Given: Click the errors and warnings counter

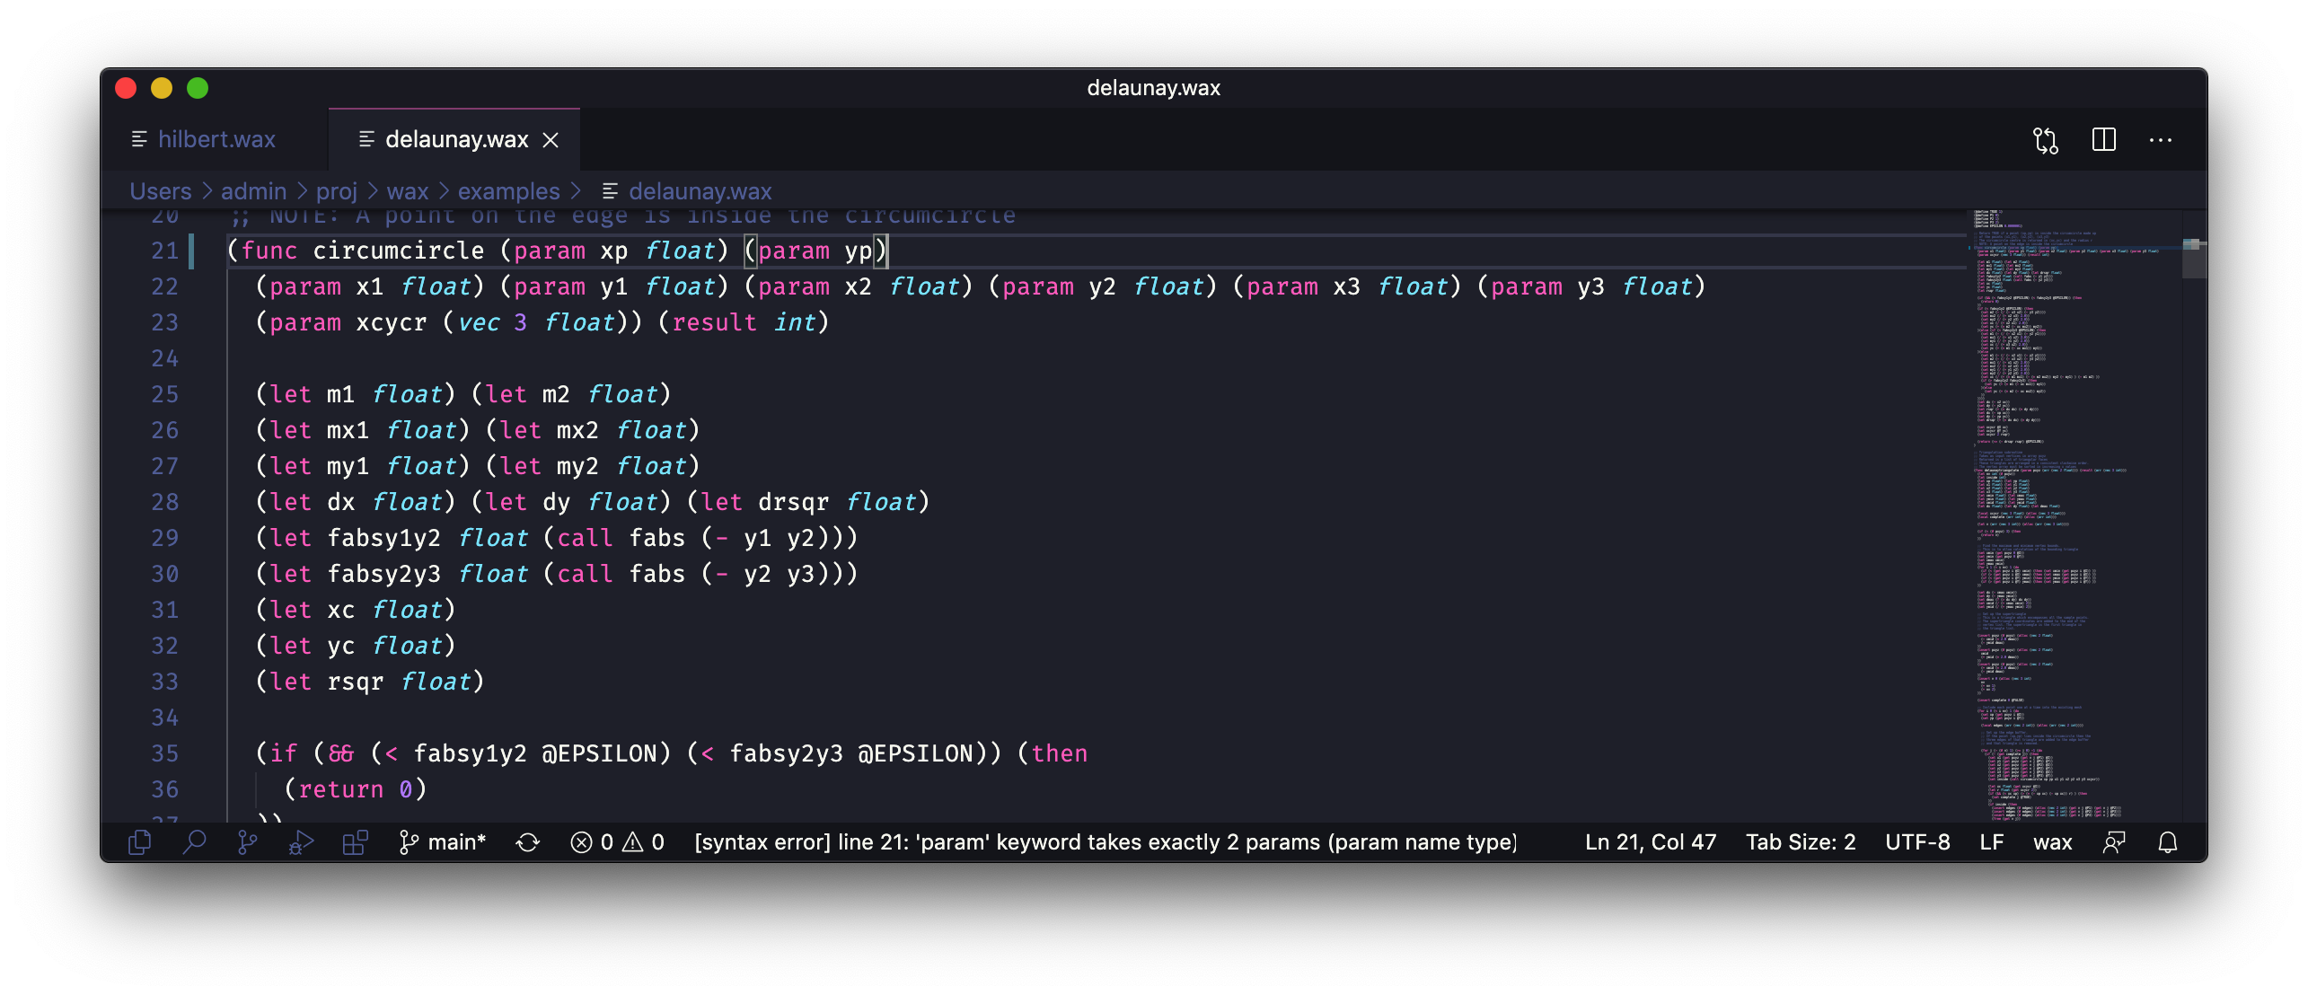Looking at the screenshot, I should tap(618, 842).
